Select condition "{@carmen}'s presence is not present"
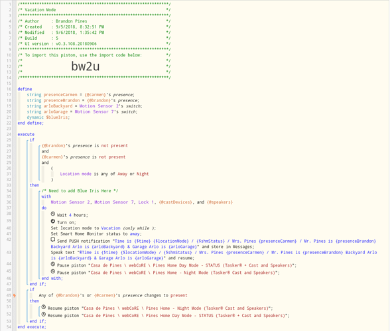This screenshot has width=392, height=331. 84,157
